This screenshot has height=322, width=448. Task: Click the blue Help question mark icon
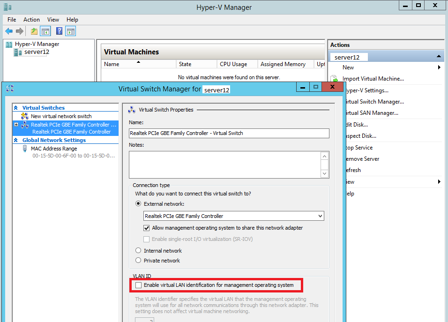(59, 31)
